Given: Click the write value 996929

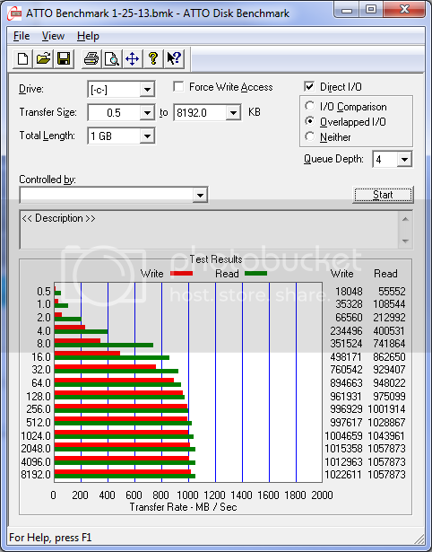Looking at the screenshot, I should click(346, 409).
